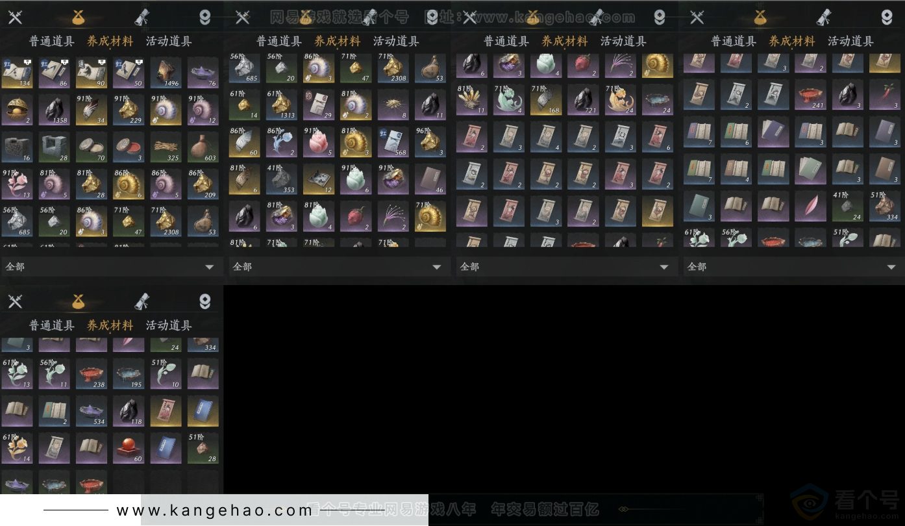This screenshot has width=905, height=526.
Task: Open the scroll category in first panel
Action: tap(142, 17)
